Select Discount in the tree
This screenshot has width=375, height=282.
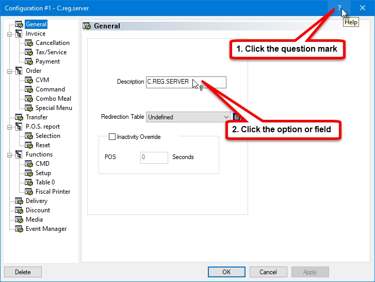[x=38, y=210]
